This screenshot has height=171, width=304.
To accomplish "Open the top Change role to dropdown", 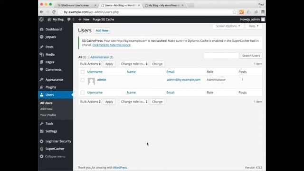I will point(134,64).
